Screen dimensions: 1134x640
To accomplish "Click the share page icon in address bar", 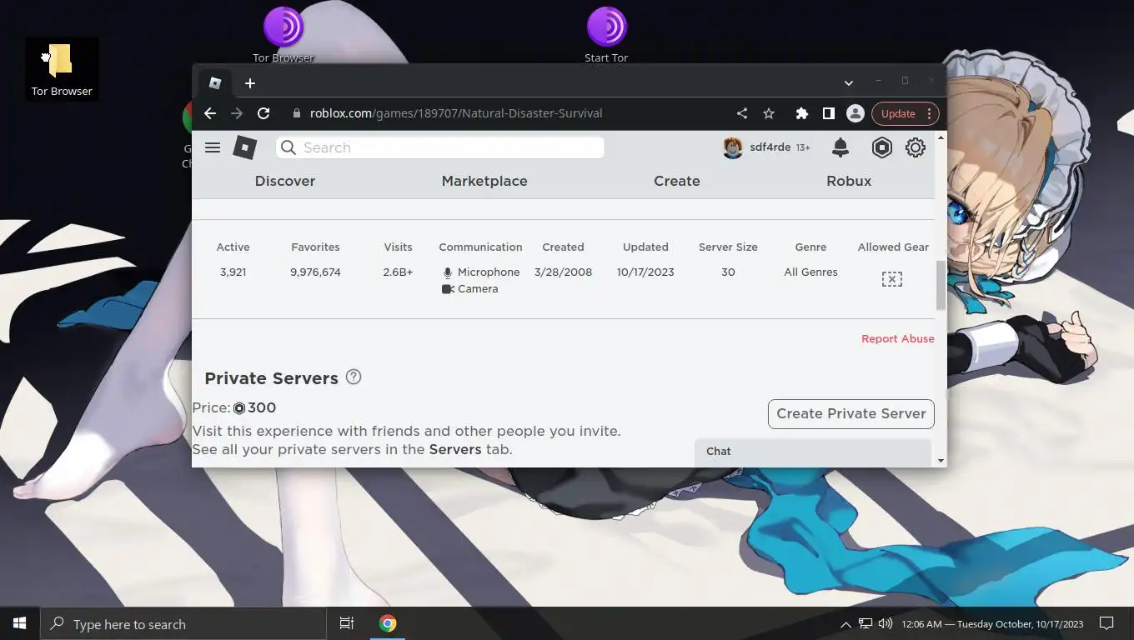I will [742, 113].
